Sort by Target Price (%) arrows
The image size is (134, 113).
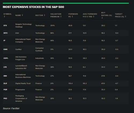(x=125, y=17)
